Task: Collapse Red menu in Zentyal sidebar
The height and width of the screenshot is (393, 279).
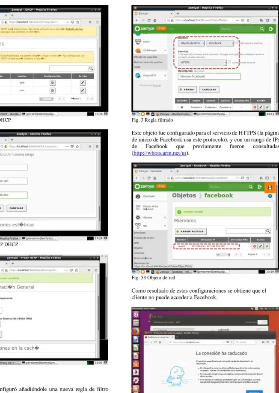Action: 150,226
